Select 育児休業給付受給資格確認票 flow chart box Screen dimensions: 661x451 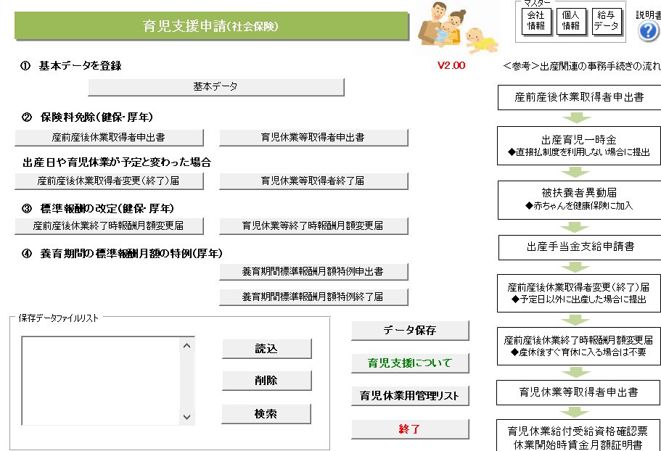point(578,435)
